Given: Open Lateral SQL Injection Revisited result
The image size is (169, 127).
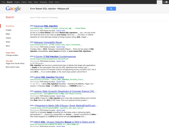Looking at the screenshot, I should [49, 77].
